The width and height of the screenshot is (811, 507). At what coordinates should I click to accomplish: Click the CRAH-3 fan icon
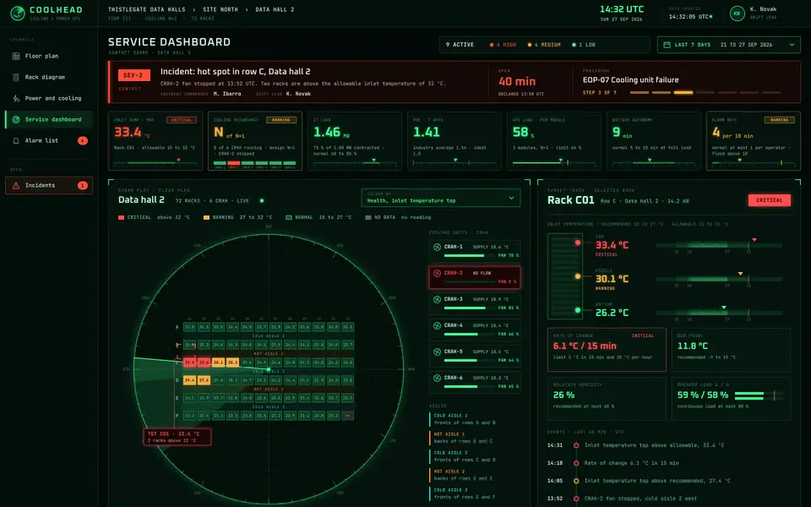click(437, 299)
